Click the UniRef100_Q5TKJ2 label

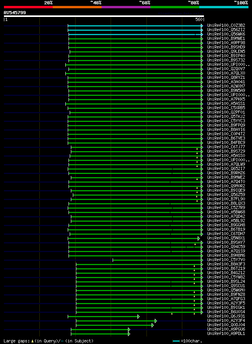226,117
